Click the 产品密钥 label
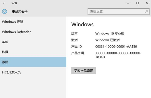 point(77,53)
